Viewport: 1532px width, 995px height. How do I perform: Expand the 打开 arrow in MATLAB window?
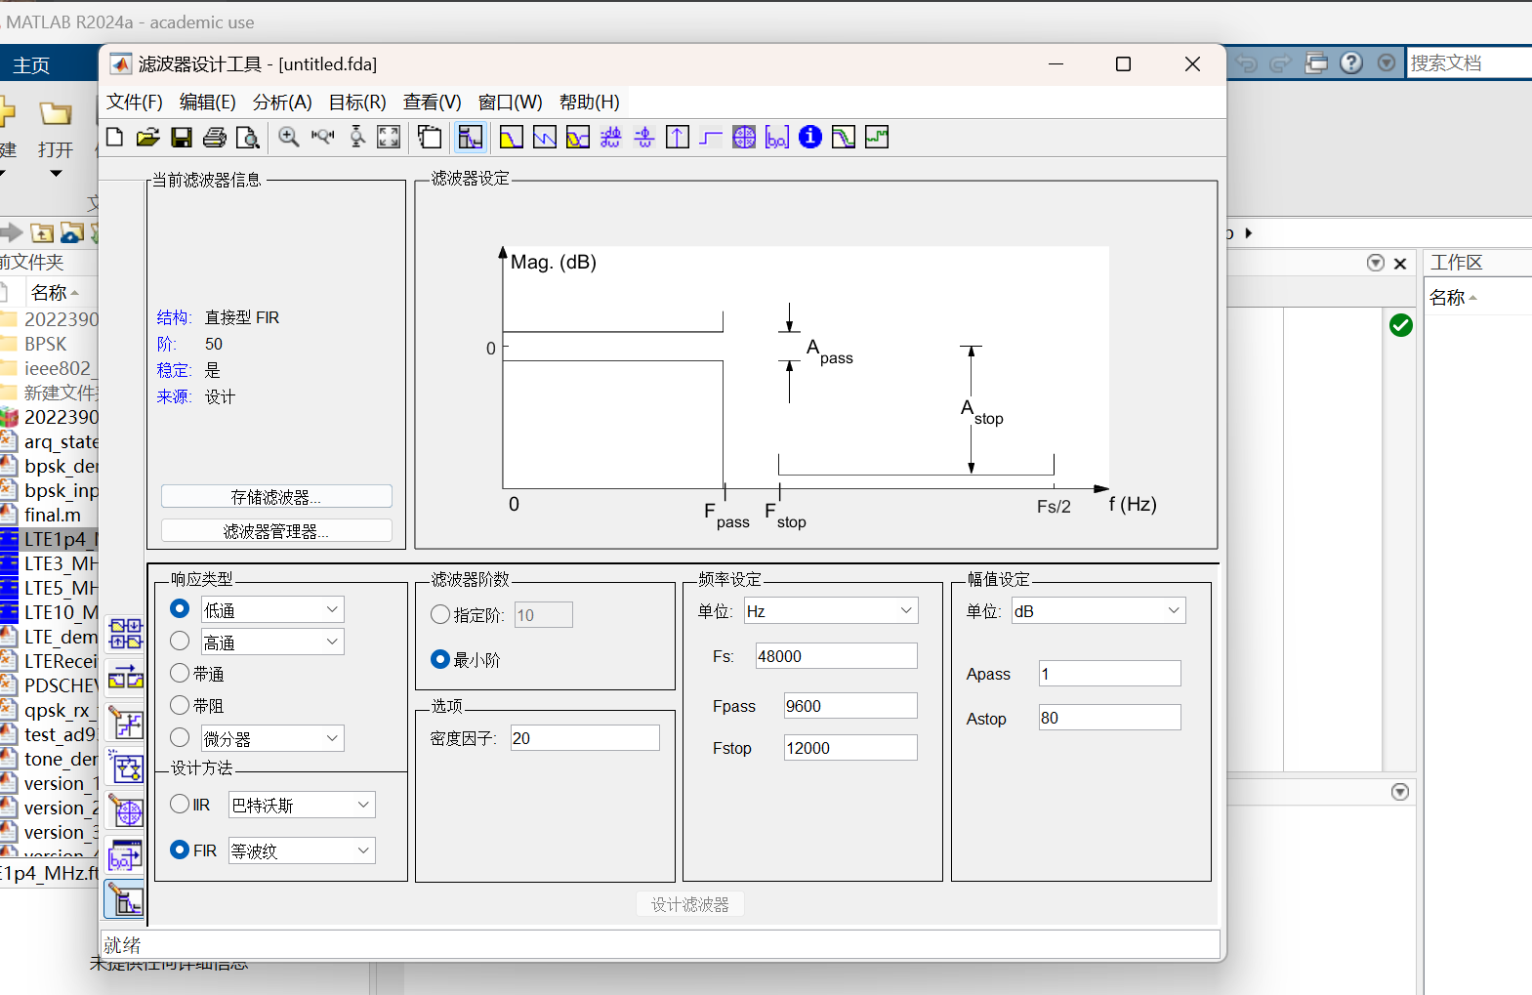point(56,174)
